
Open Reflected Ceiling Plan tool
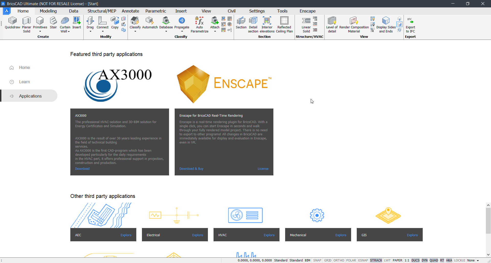point(284,25)
